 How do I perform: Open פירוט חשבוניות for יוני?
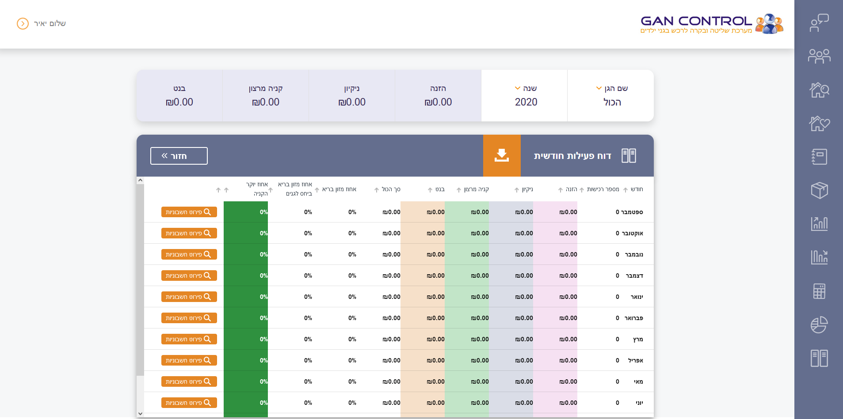point(189,403)
